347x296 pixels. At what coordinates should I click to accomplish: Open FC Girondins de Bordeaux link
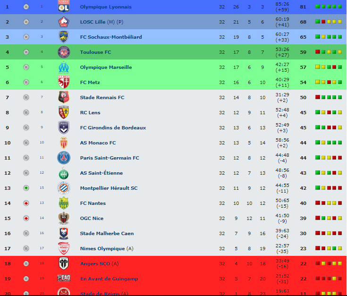[x=113, y=127]
